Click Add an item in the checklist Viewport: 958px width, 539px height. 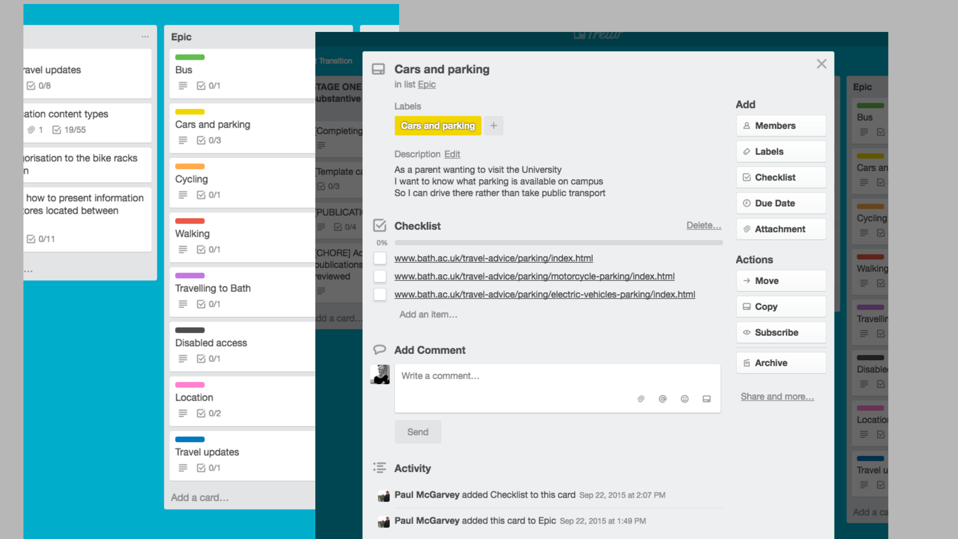tap(428, 314)
